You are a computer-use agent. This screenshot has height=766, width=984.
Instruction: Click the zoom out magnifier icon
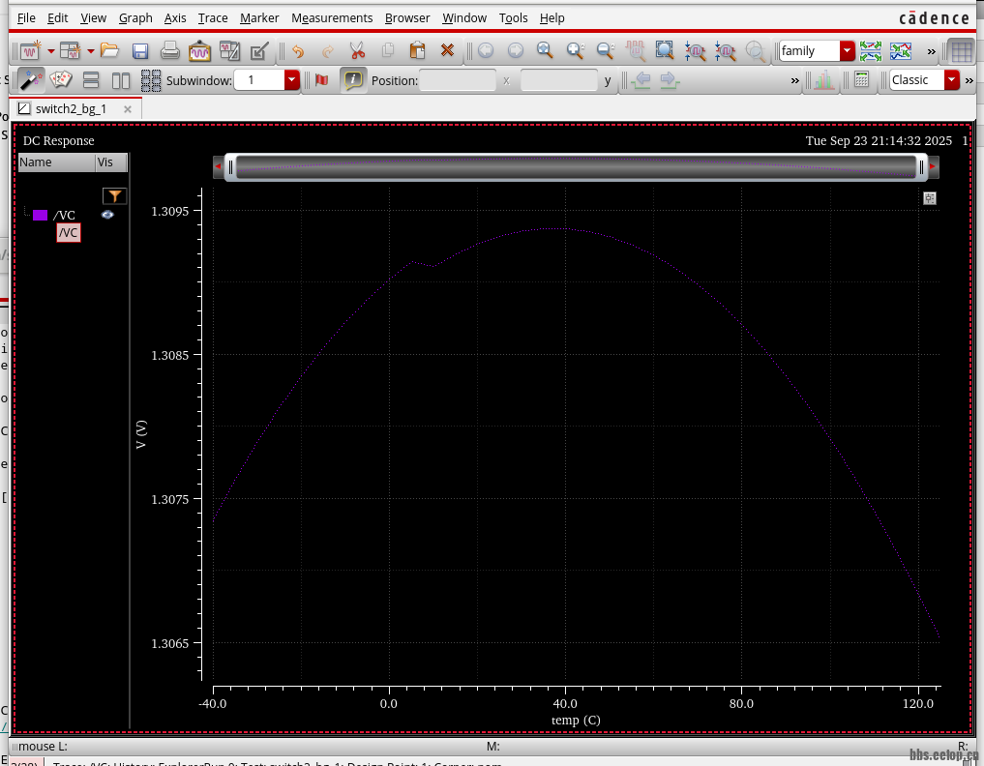click(605, 50)
